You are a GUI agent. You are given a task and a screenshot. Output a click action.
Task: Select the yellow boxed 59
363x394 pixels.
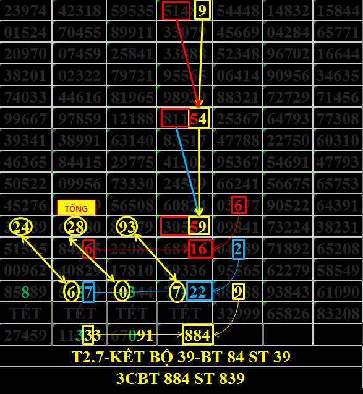pyautogui.click(x=199, y=226)
